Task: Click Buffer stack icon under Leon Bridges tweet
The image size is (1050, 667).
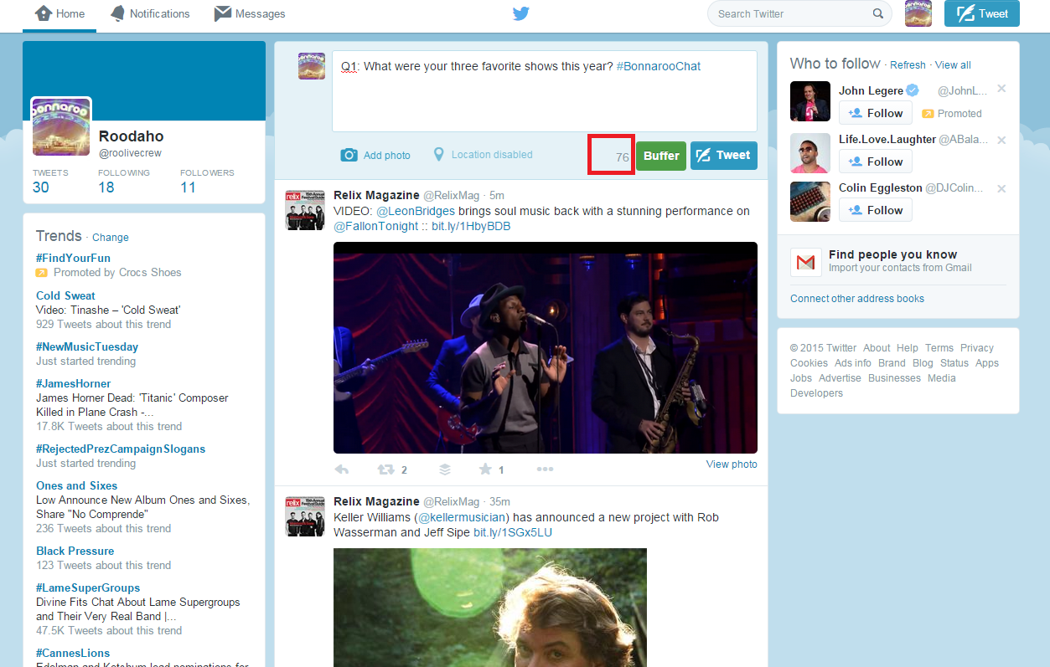Action: click(x=446, y=469)
